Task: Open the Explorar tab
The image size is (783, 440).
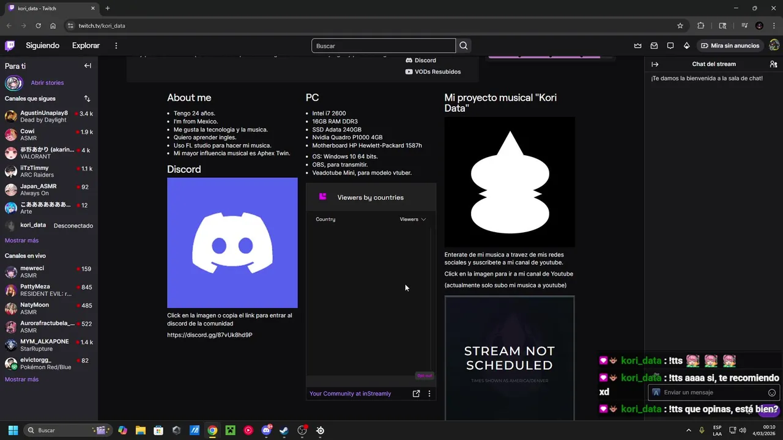Action: (x=86, y=45)
